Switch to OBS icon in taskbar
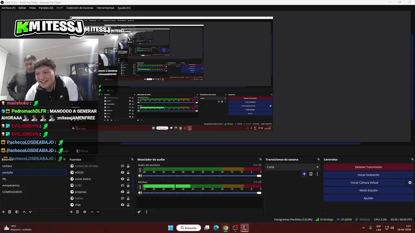Image resolution: width=415 pixels, height=233 pixels. tap(235, 228)
